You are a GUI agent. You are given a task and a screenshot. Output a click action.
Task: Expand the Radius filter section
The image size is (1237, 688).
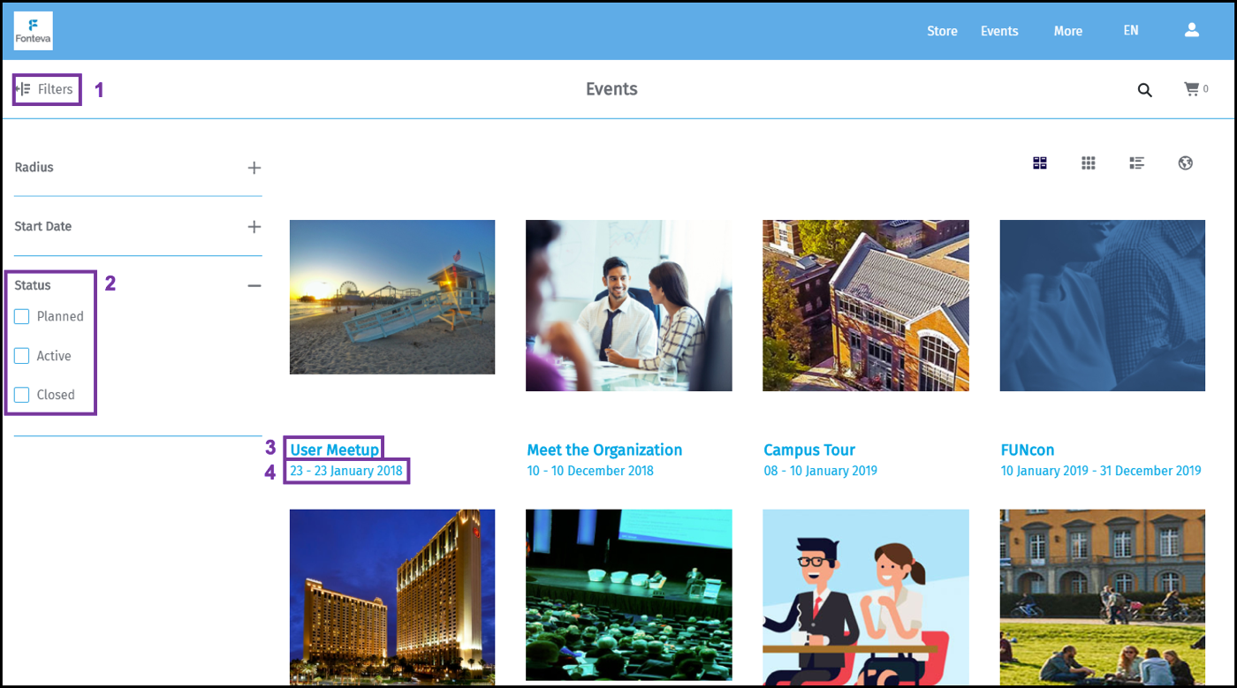(254, 168)
